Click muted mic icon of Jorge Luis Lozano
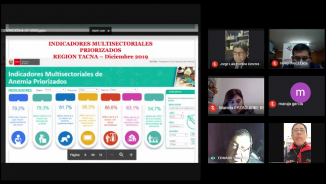The height and width of the screenshot is (184, 326). click(x=215, y=64)
